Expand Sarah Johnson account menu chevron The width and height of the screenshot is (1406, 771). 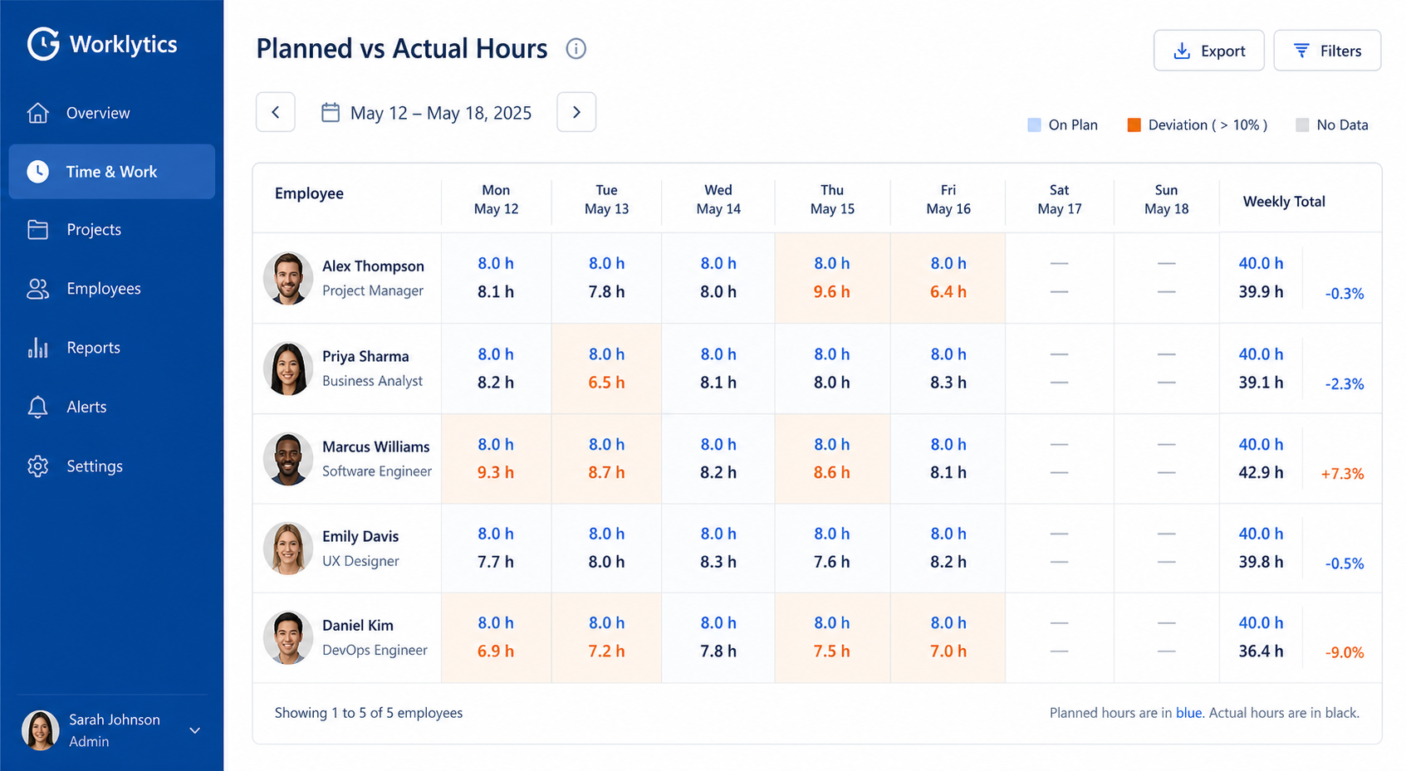coord(194,730)
